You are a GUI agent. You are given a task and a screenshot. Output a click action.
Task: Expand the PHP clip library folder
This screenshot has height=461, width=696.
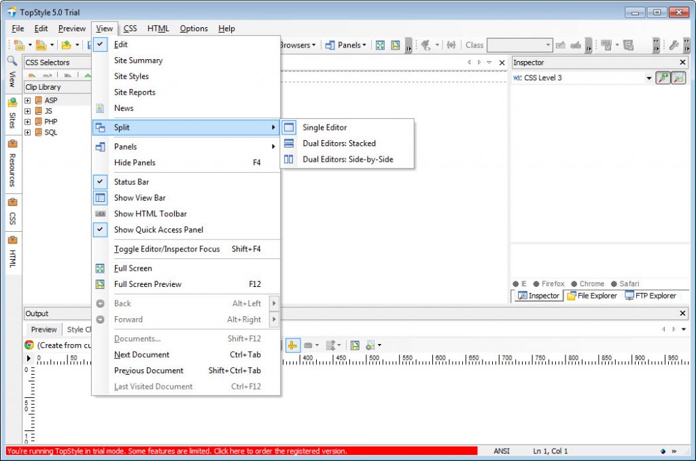coord(27,122)
